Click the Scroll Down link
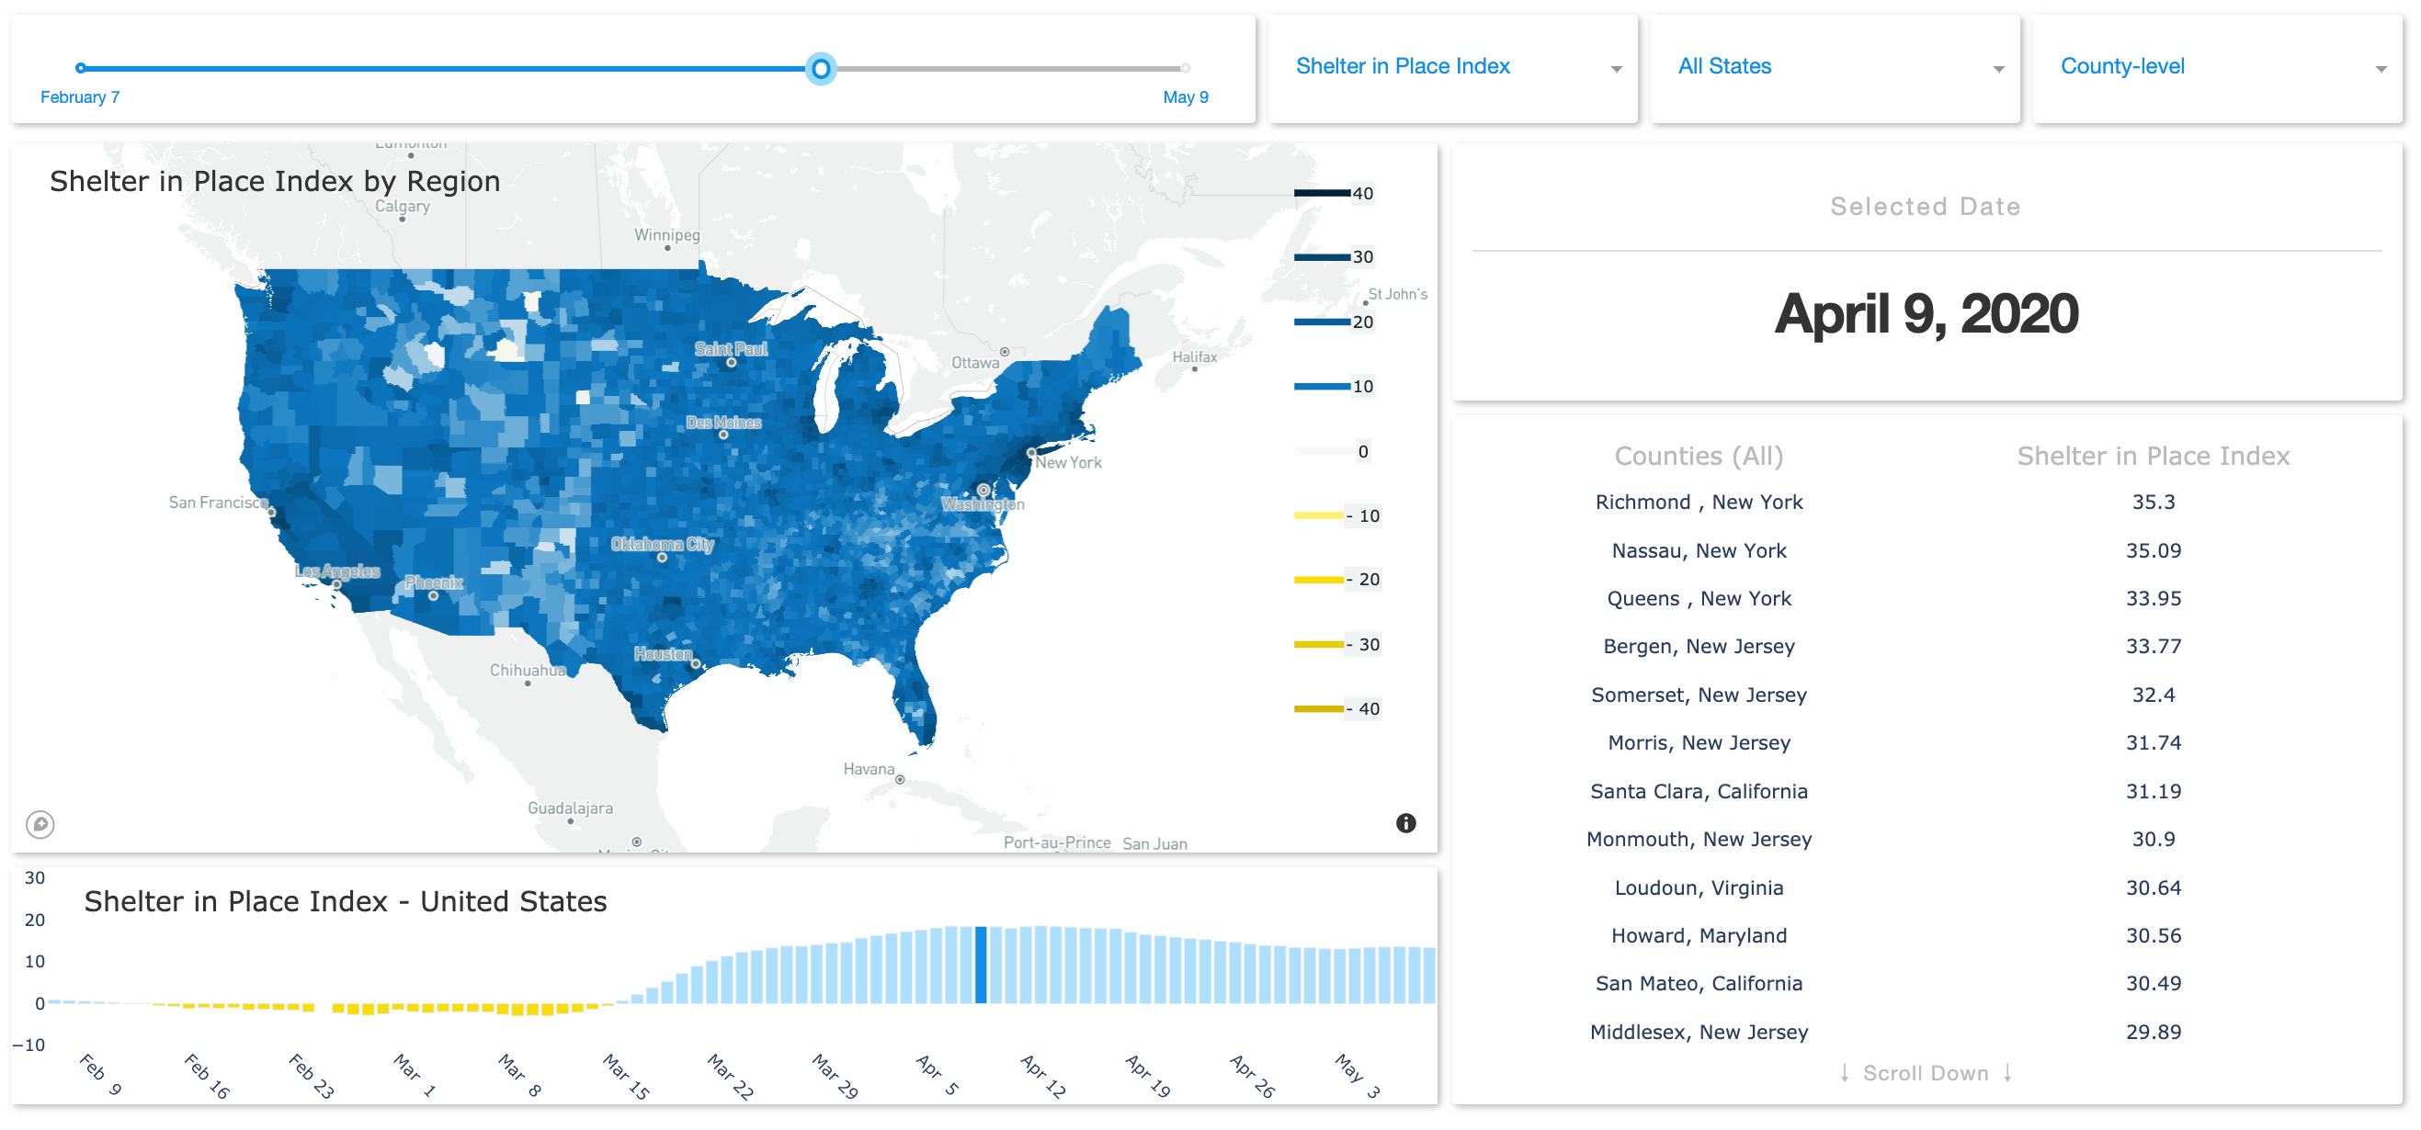The height and width of the screenshot is (1130, 2421). pos(1925,1073)
